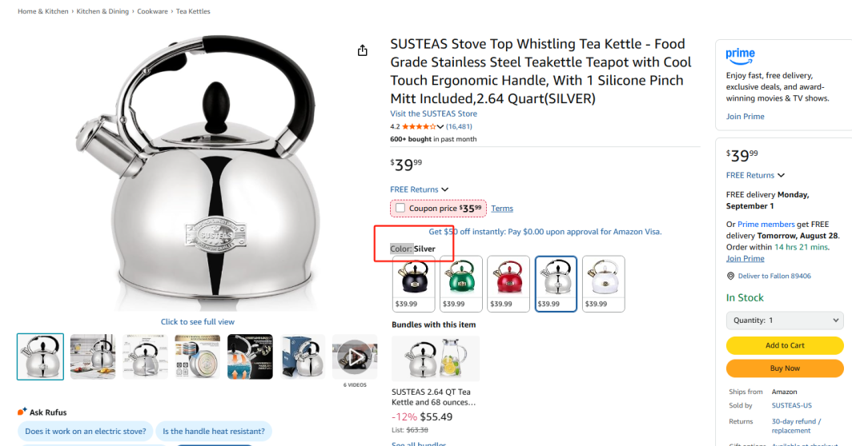Ask Rufus "Does it work on an electric stove?"
852x446 pixels.
coord(86,432)
